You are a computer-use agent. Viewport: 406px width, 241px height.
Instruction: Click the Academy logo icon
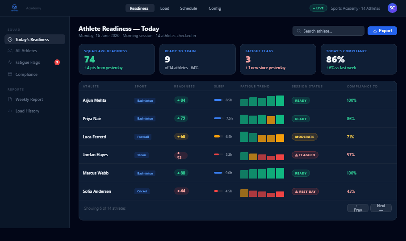click(14, 8)
